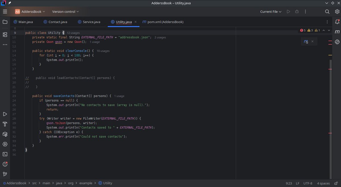Run the current file
This screenshot has width=341, height=187.
pos(288,12)
